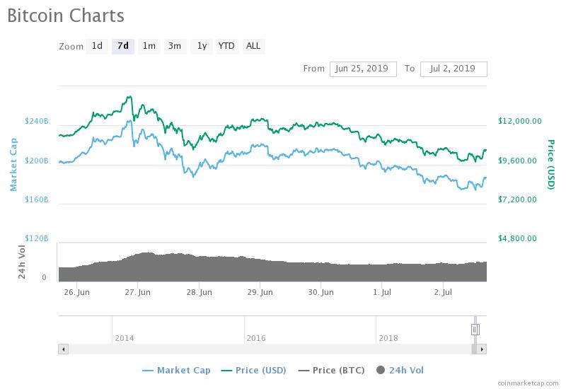This screenshot has width=566, height=389.
Task: Select the 7d zoom range
Action: click(x=122, y=46)
